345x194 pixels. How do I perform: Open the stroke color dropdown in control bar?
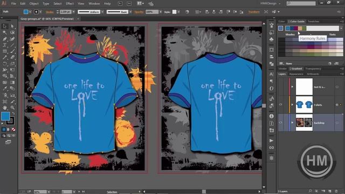40,12
